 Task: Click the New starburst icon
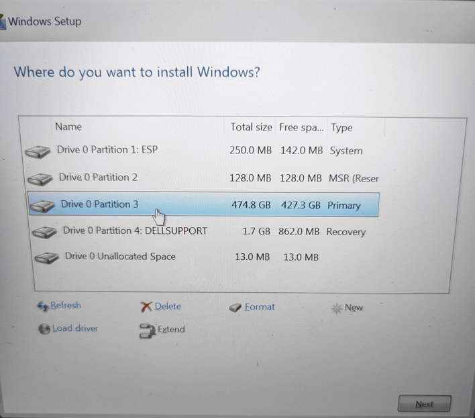click(337, 309)
